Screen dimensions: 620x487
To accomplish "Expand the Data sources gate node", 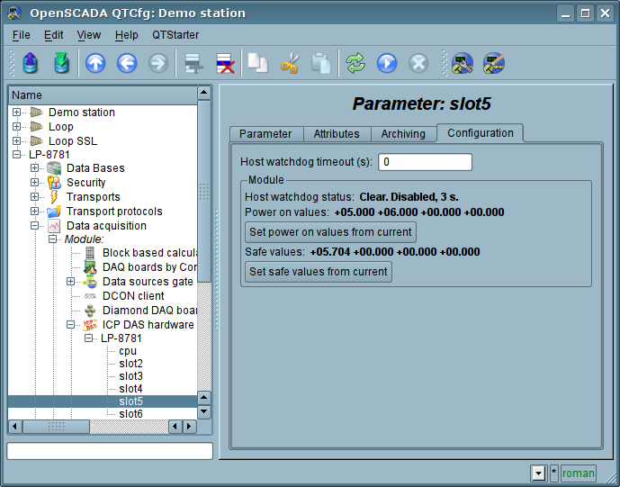I will click(x=71, y=282).
